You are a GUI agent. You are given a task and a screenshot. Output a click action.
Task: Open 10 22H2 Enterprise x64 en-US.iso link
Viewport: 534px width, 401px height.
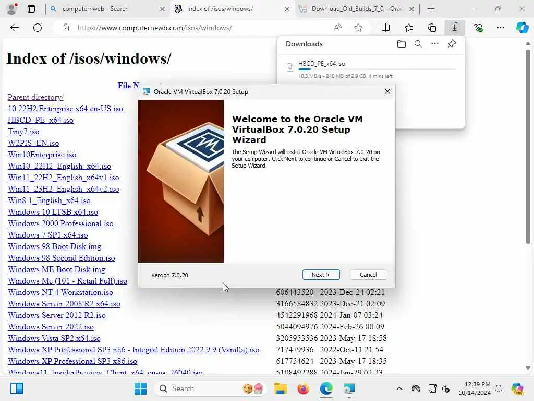[65, 109]
